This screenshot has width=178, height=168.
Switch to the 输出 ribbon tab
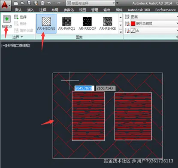coord(107,10)
